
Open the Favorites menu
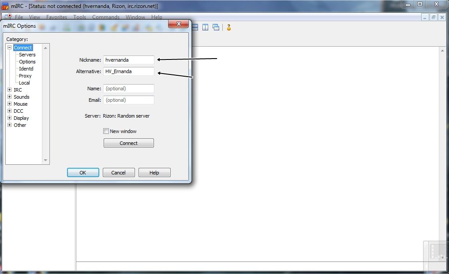[x=56, y=17]
